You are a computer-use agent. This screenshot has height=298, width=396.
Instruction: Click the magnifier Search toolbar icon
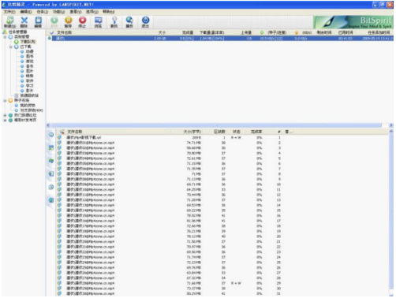114,22
